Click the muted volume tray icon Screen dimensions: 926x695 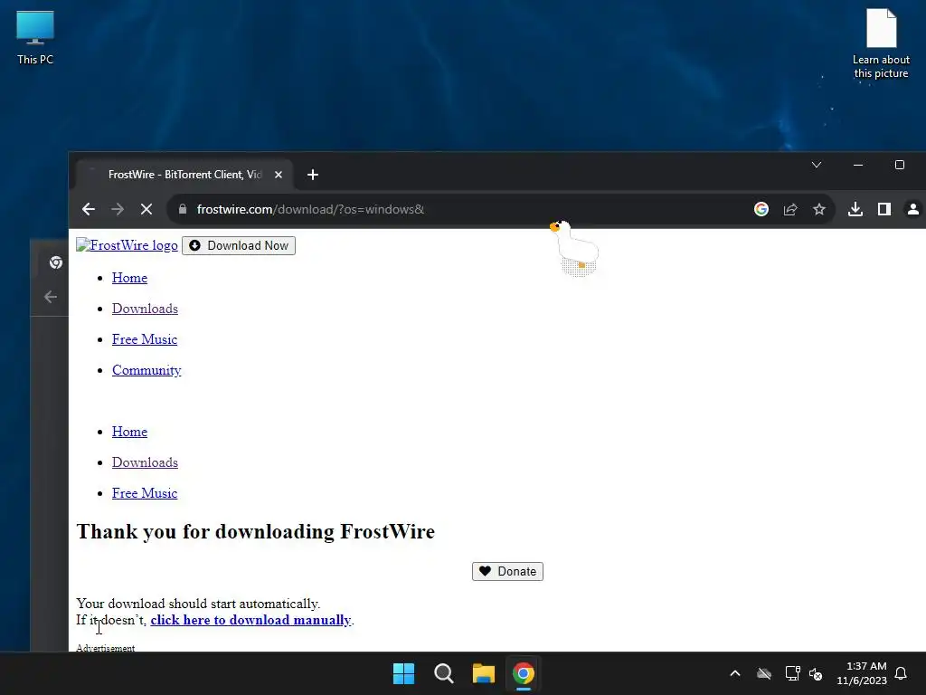pyautogui.click(x=816, y=673)
